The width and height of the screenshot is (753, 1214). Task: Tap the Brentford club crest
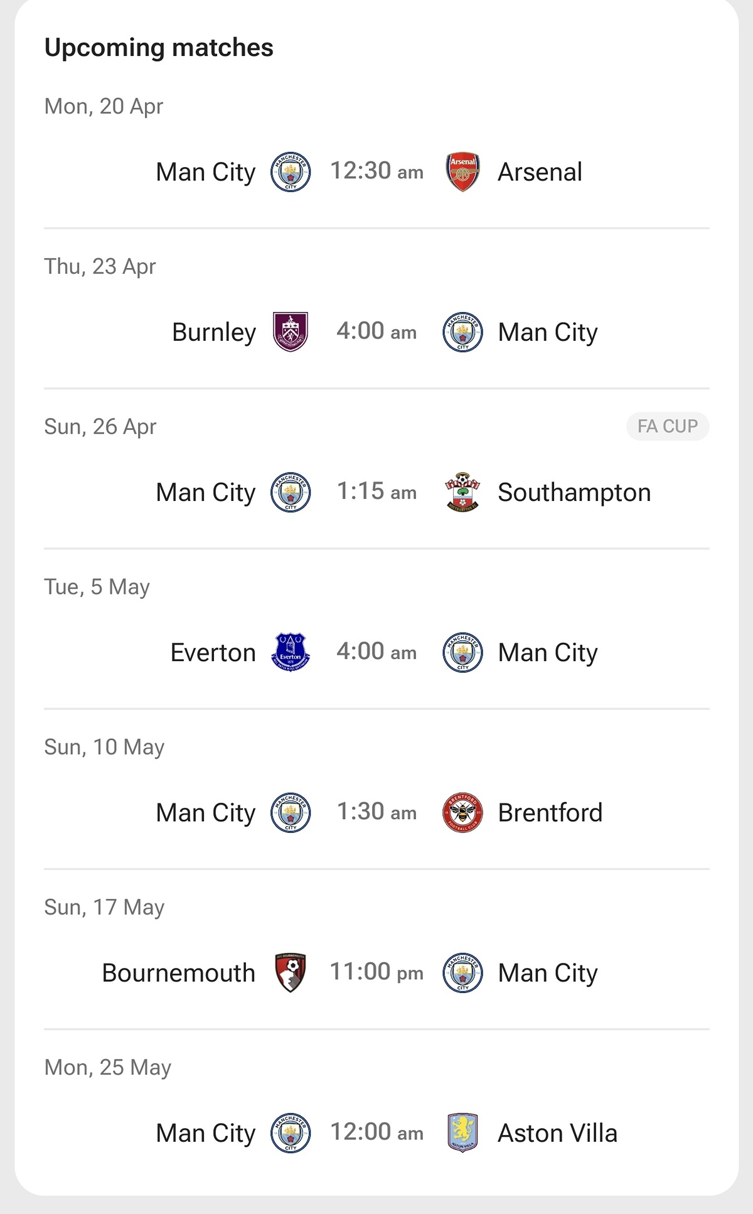pos(462,812)
